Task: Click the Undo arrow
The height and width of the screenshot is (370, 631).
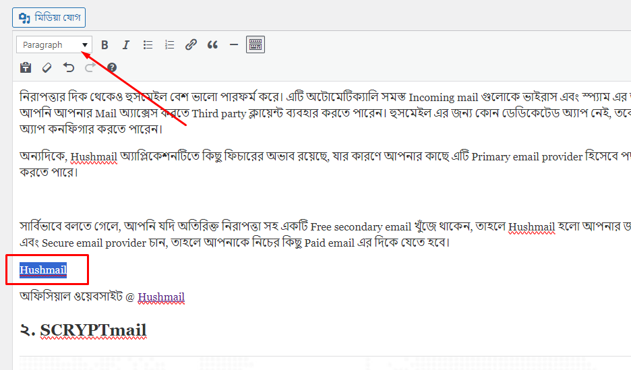Action: point(69,67)
